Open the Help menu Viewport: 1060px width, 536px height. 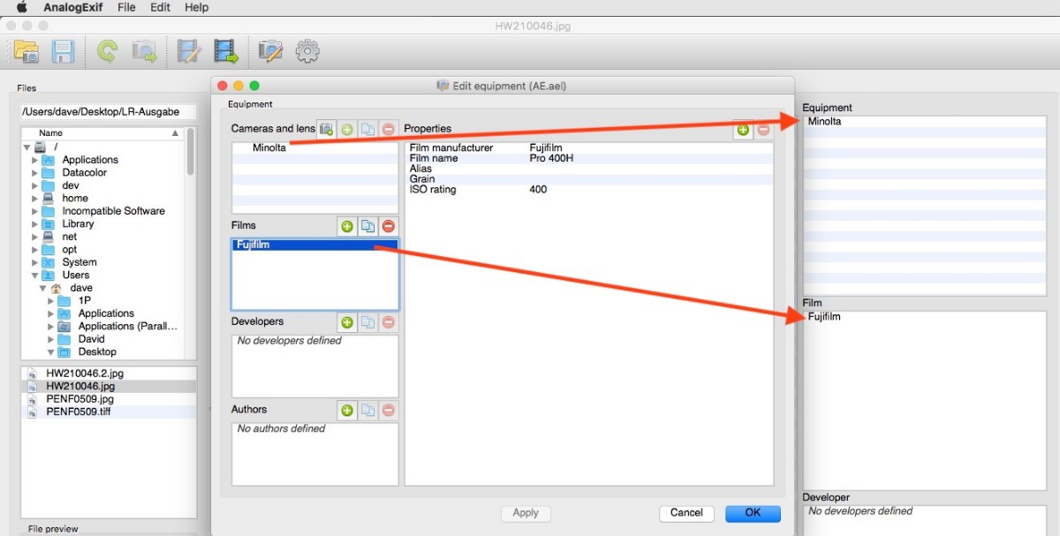tap(197, 7)
